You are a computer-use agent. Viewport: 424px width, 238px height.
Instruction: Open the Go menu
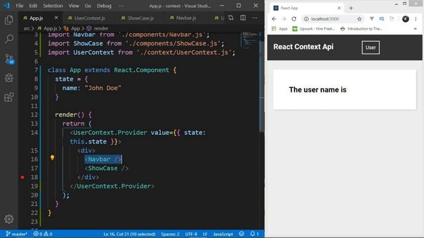[87, 6]
